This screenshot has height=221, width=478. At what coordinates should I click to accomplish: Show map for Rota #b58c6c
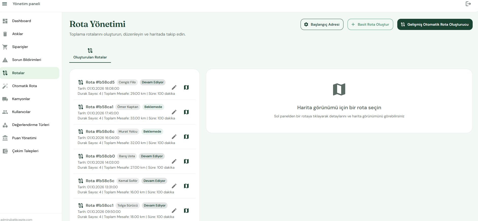186,137
